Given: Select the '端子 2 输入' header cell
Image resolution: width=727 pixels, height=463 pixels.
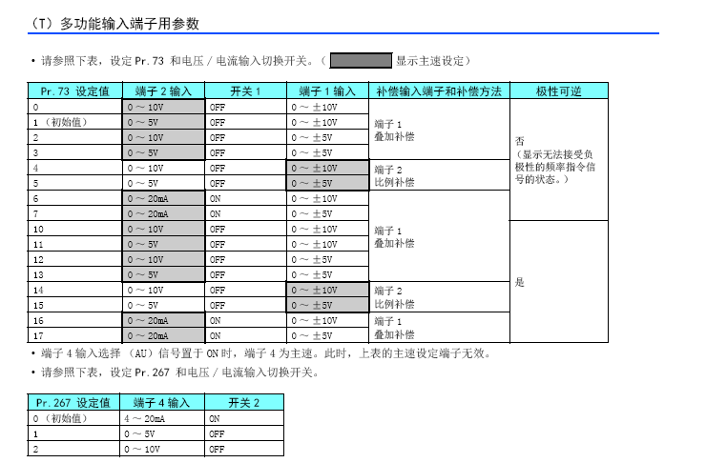Looking at the screenshot, I should pos(164,91).
